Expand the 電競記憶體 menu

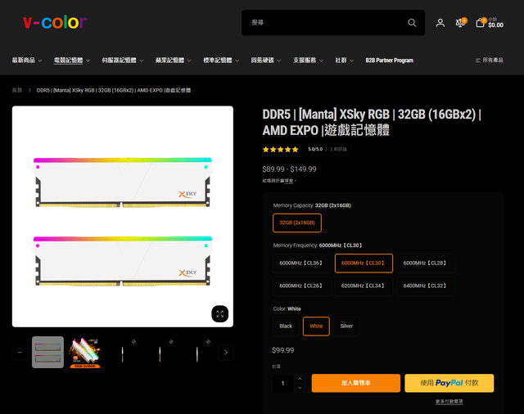pos(72,61)
